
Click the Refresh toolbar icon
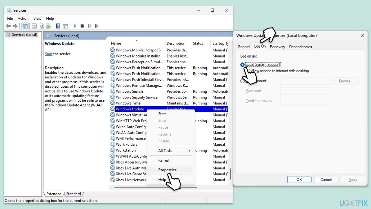pyautogui.click(x=42, y=26)
